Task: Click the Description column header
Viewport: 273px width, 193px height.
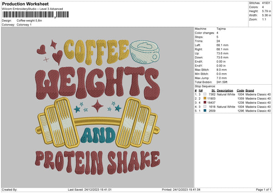Action: [x=226, y=90]
